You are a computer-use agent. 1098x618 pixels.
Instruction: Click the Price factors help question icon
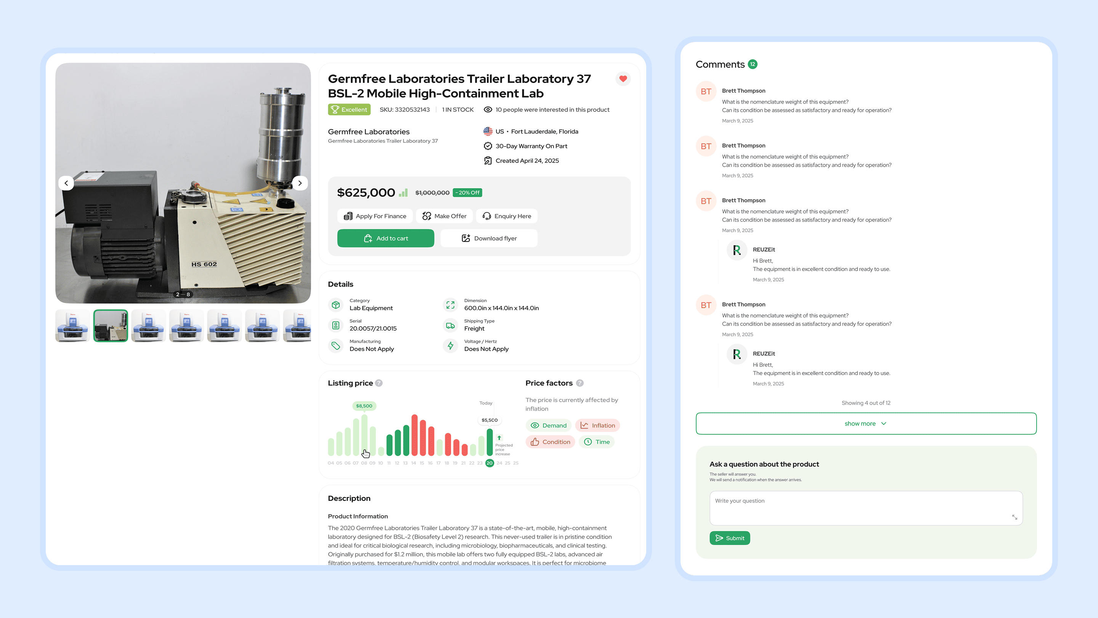[x=579, y=383]
